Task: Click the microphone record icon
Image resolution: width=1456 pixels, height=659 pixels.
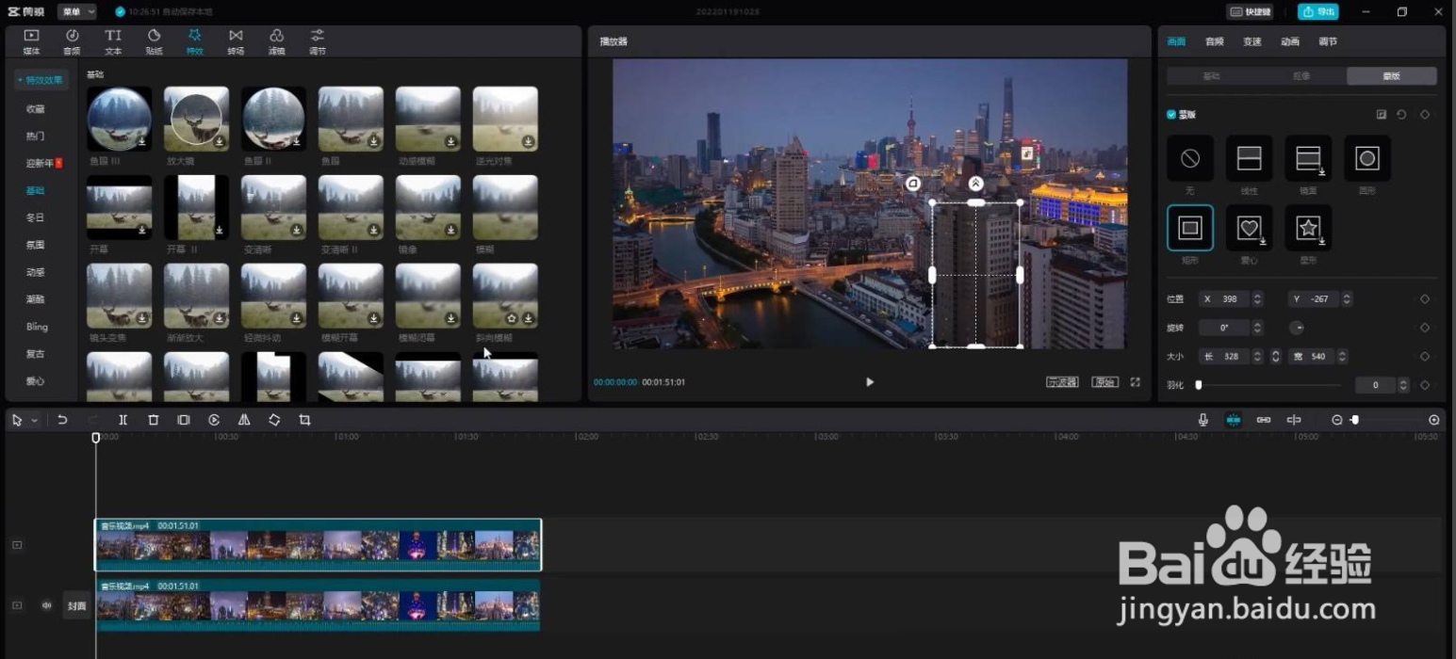Action: point(1202,420)
